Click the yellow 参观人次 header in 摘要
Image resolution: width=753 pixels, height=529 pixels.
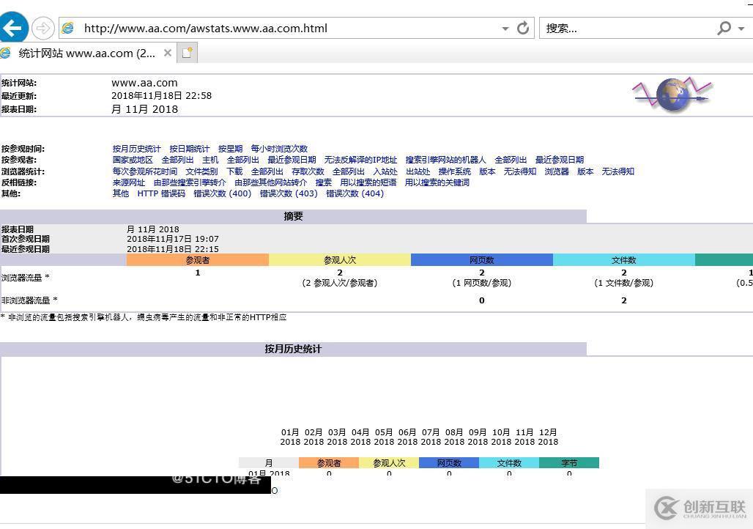coord(340,260)
